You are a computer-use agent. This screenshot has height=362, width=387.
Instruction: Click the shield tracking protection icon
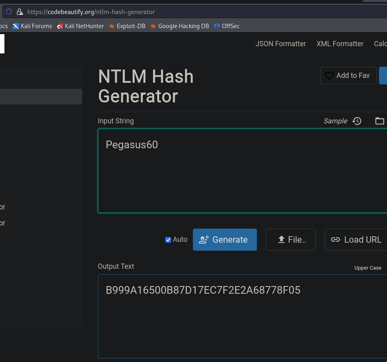9,12
